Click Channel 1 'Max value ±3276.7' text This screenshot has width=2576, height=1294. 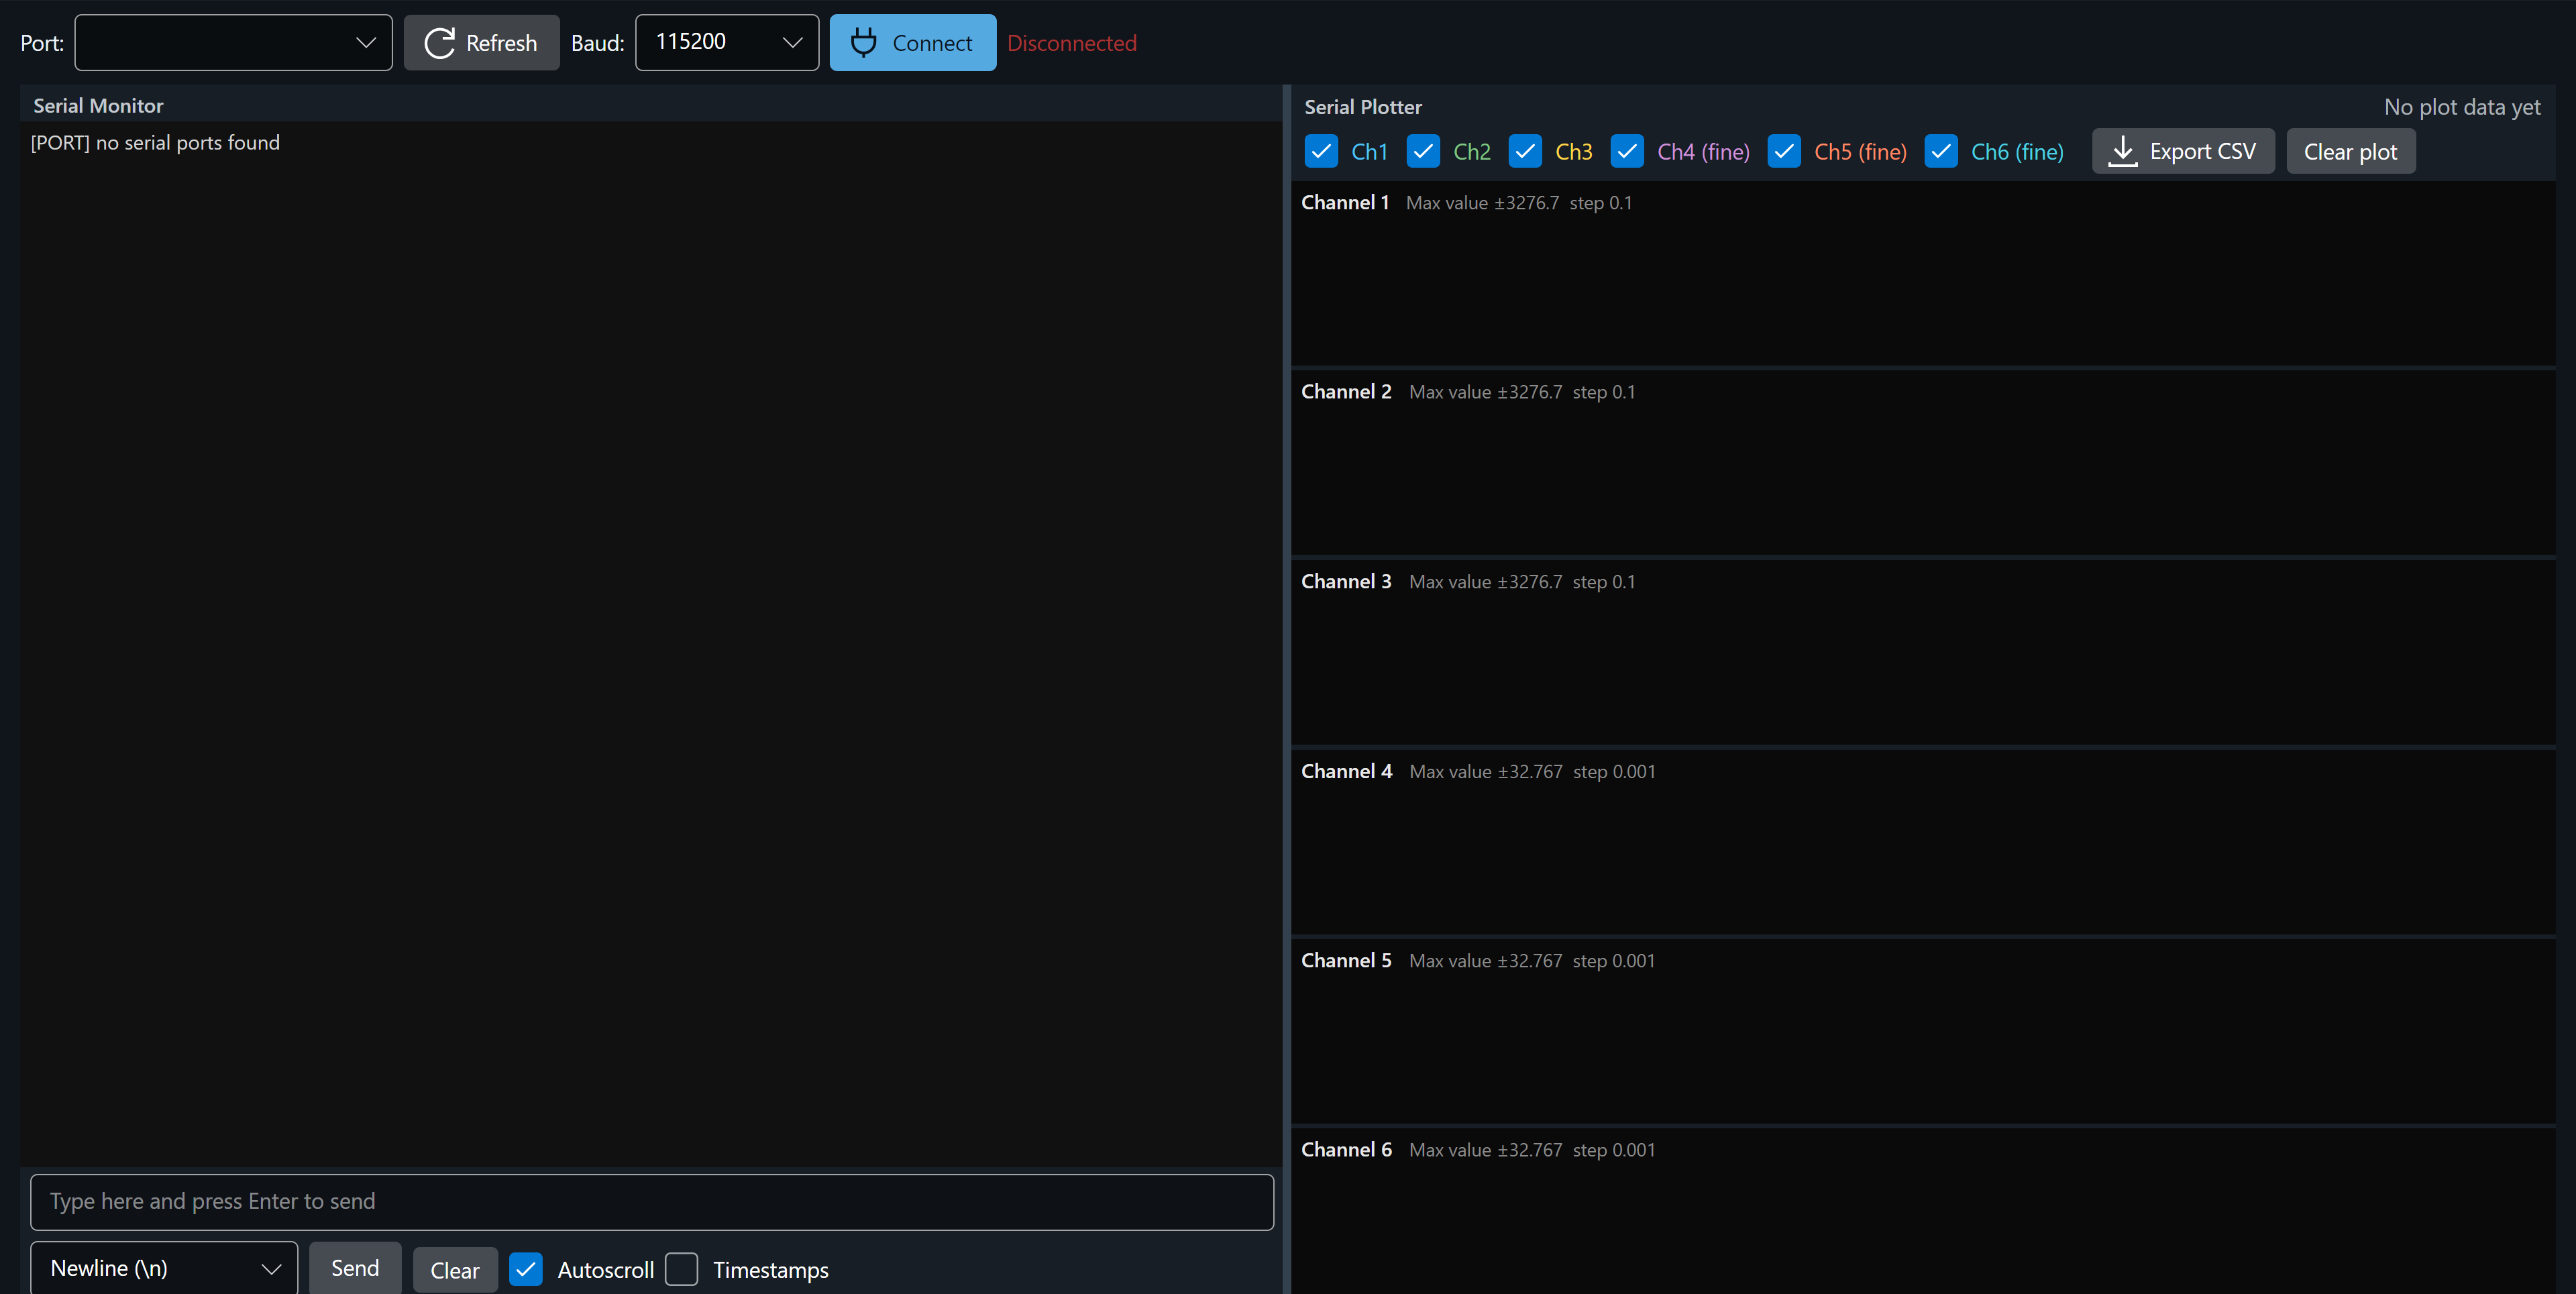1483,202
